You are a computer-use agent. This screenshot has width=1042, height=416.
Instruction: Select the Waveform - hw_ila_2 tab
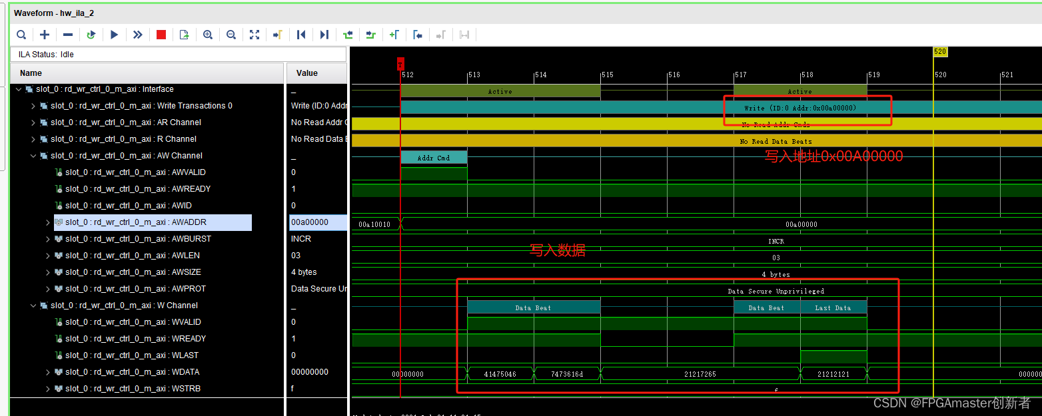(x=55, y=13)
